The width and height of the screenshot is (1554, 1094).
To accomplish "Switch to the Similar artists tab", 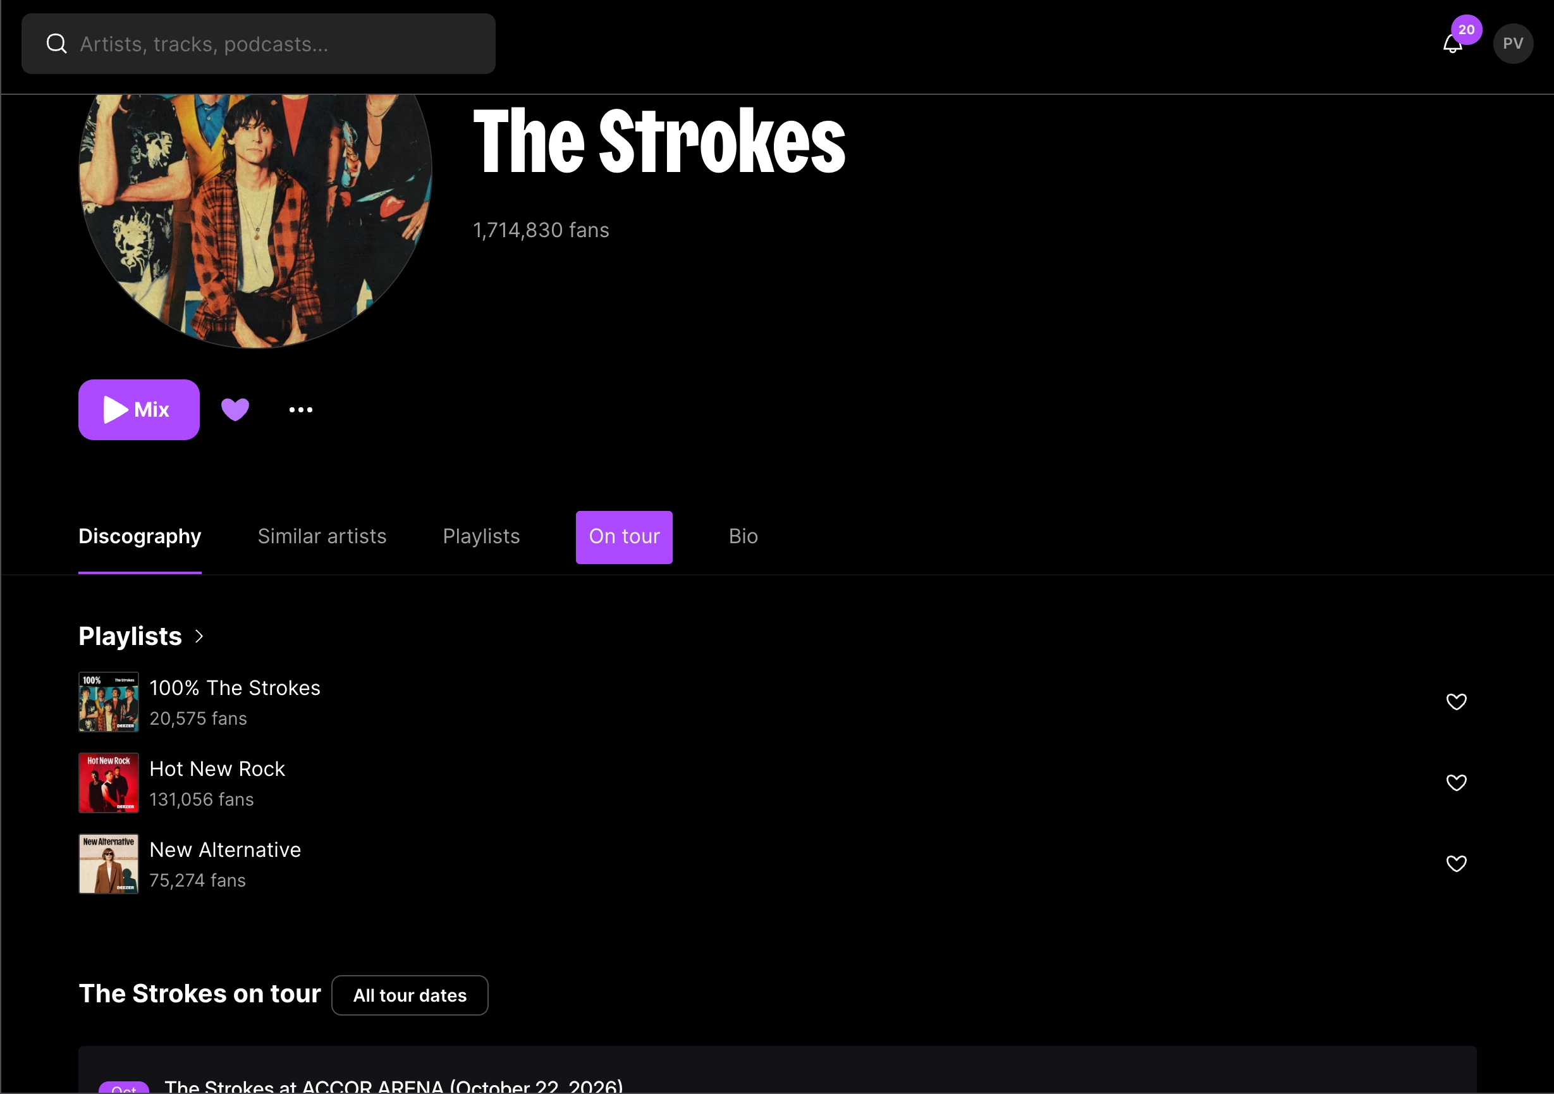I will [x=322, y=536].
